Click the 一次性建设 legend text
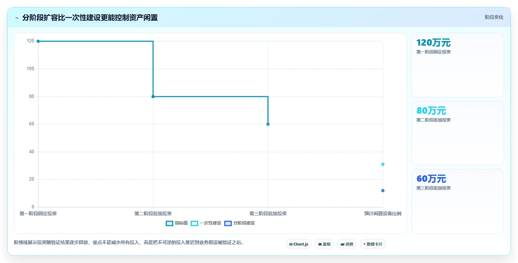Viewport: 518px width, 263px height. 210,223
